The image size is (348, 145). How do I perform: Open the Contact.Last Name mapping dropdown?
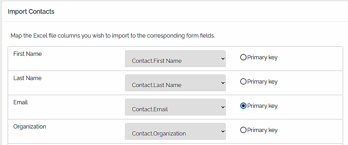(175, 83)
